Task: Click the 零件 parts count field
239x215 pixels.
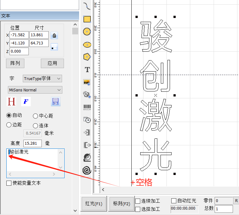Action: pyautogui.click(x=224, y=201)
